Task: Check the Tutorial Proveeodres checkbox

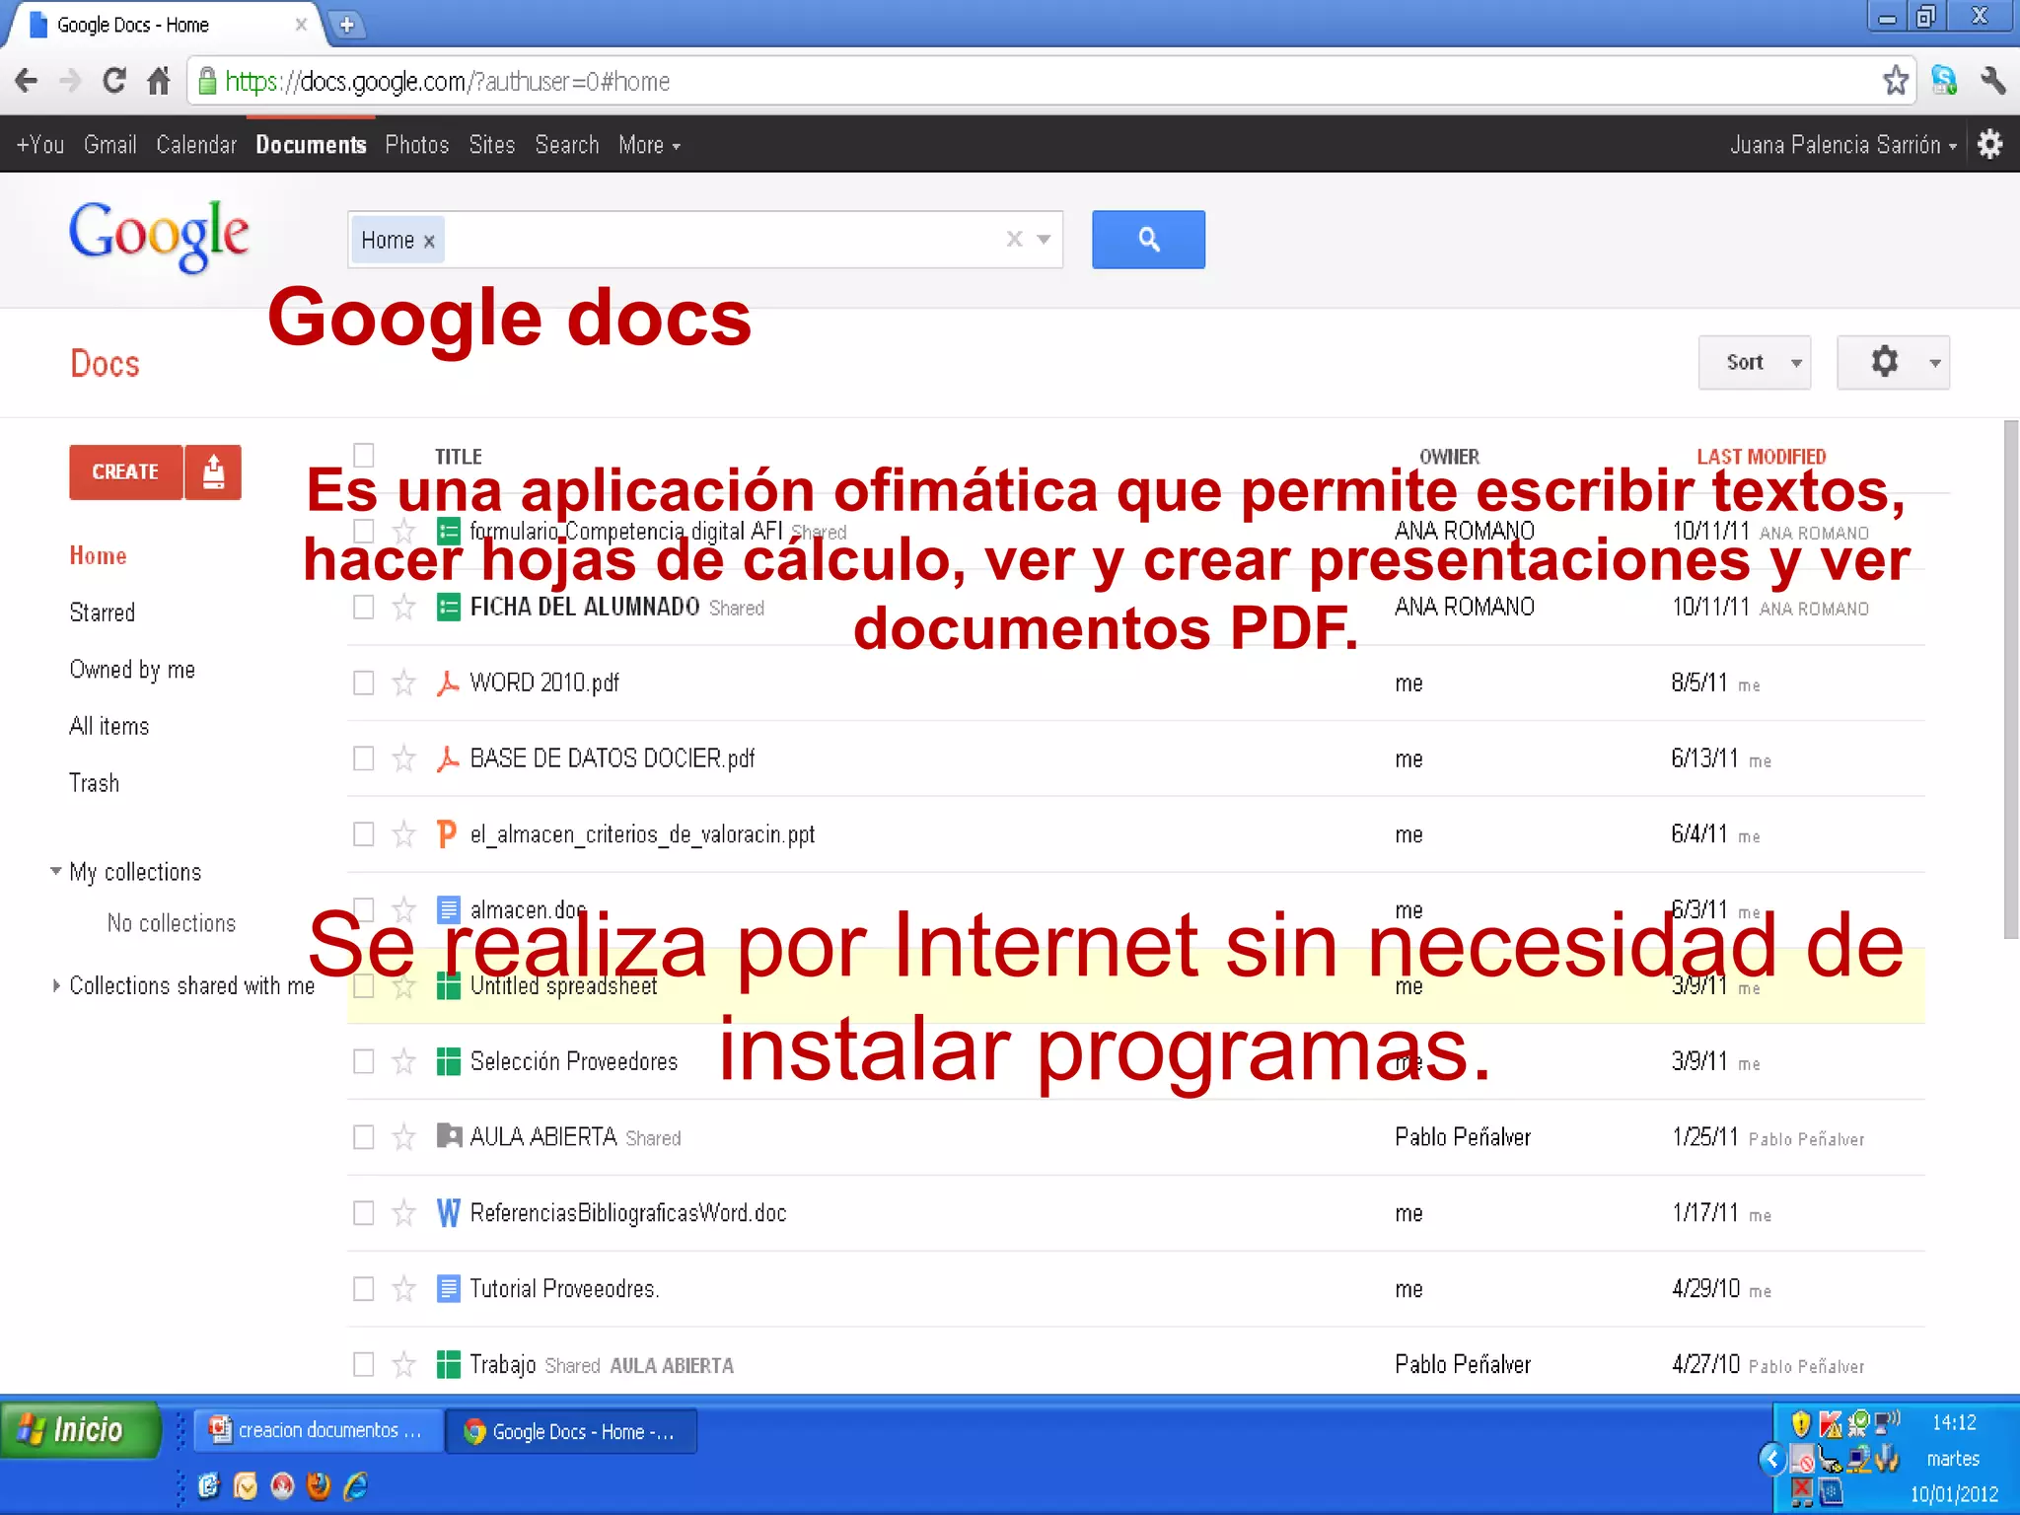Action: [x=364, y=1288]
